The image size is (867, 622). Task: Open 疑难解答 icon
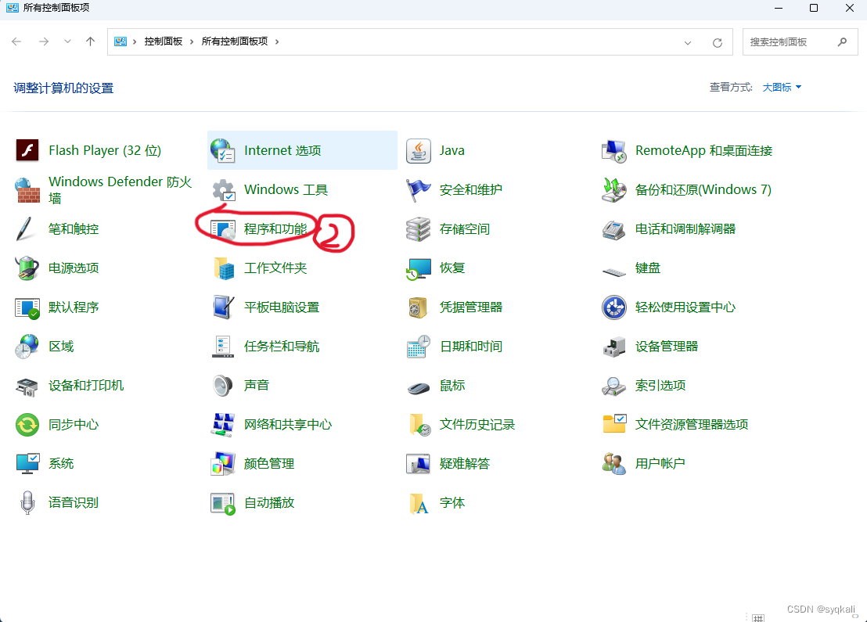pyautogui.click(x=419, y=463)
